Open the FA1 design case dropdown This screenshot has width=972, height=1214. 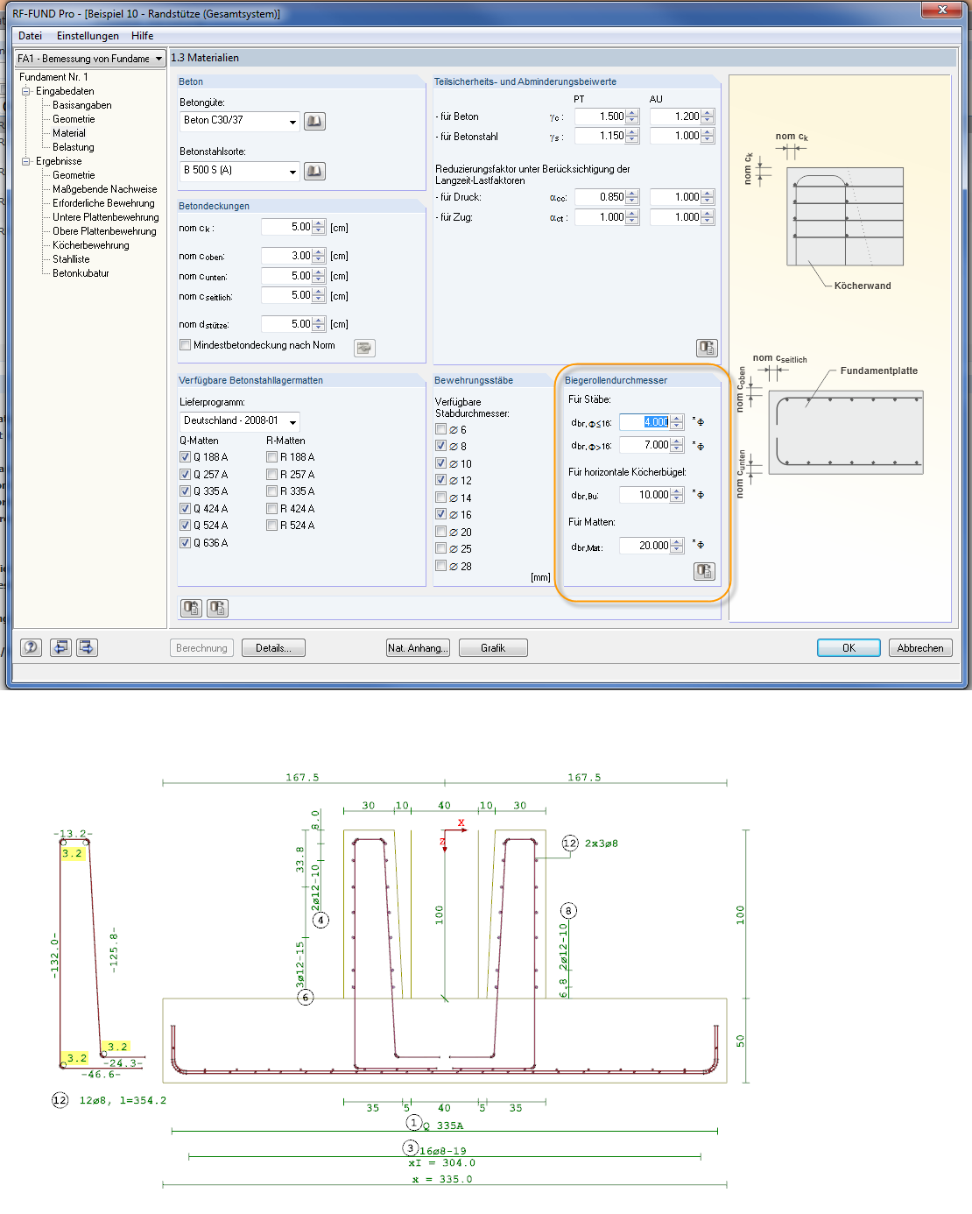click(158, 59)
